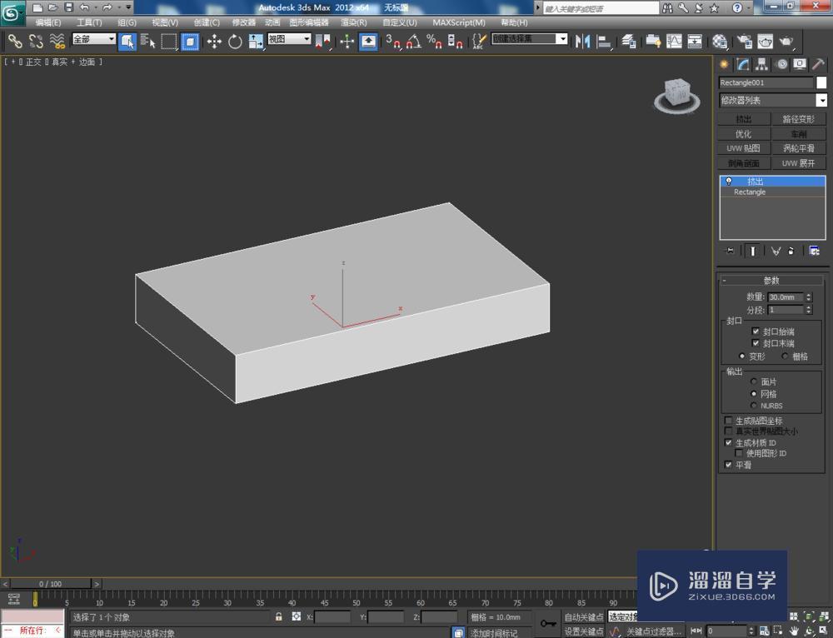The image size is (833, 638).
Task: Toggle the 平滑 checkbox off
Action: pyautogui.click(x=729, y=465)
